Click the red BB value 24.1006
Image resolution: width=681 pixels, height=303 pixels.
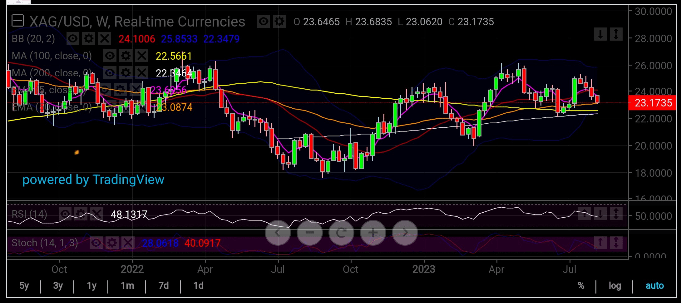click(137, 39)
